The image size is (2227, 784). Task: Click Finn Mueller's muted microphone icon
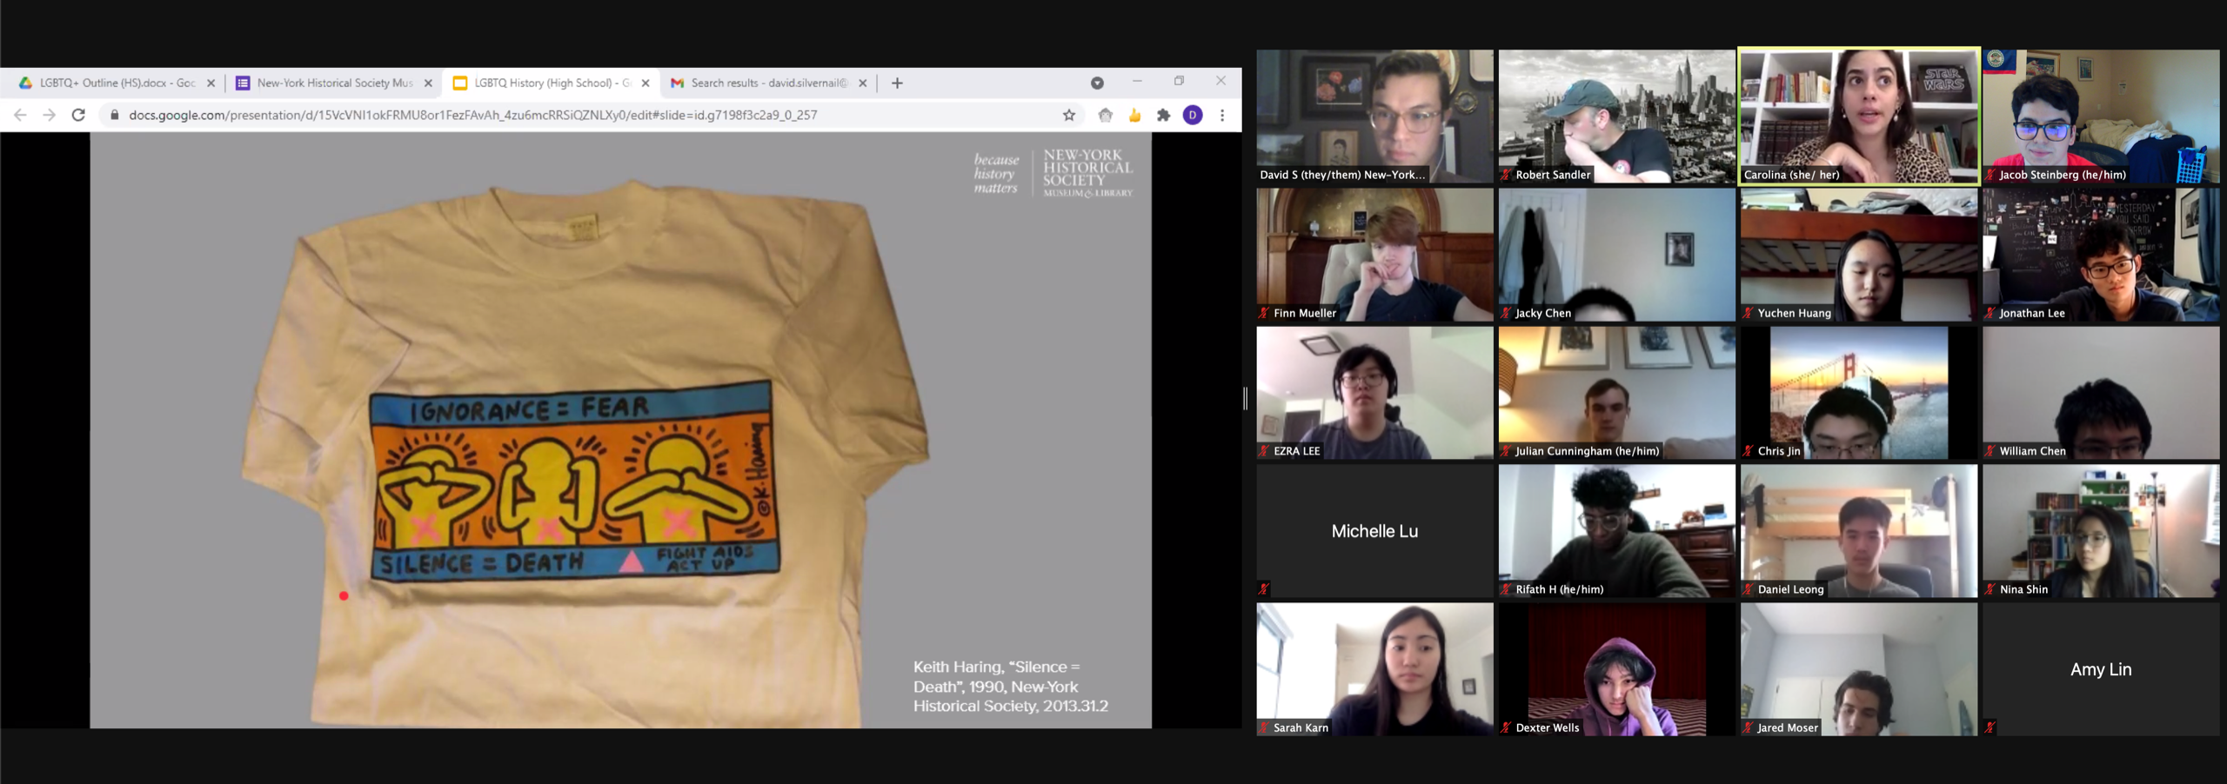[1264, 313]
